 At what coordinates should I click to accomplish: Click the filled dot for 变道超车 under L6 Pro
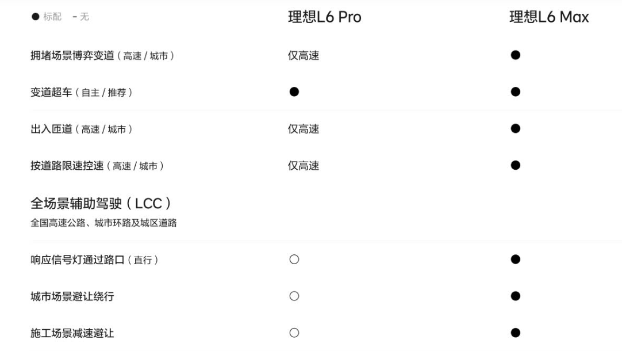(x=294, y=92)
